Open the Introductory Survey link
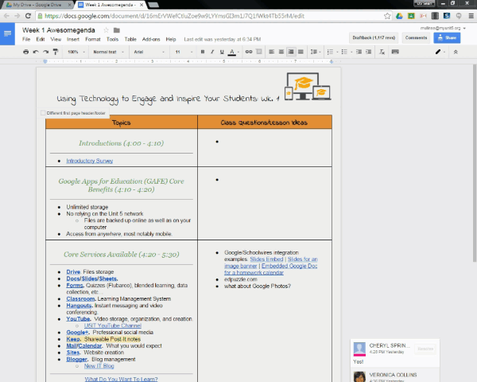The width and height of the screenshot is (477, 382). coord(89,161)
